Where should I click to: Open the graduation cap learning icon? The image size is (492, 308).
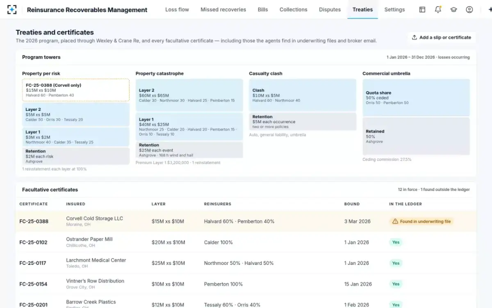(x=453, y=9)
